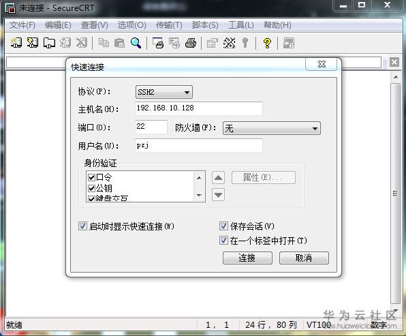
Task: Click the Print Screen toolbar icon
Action: coord(158,43)
